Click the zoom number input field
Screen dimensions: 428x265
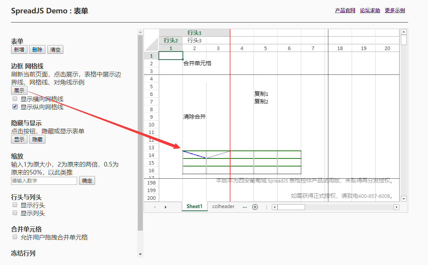click(44, 181)
